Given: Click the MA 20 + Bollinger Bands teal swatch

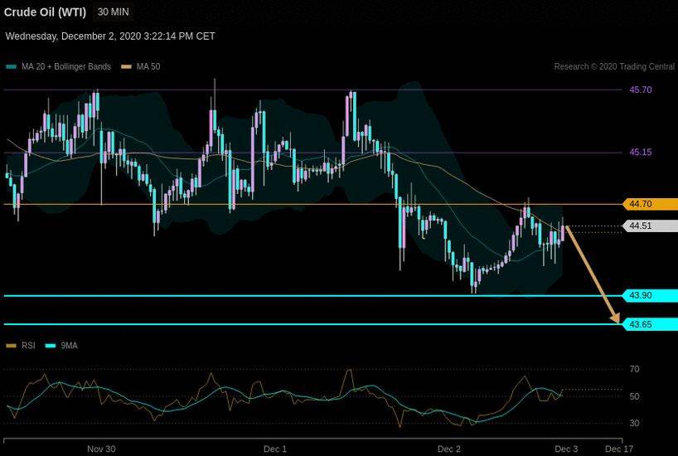Looking at the screenshot, I should (x=12, y=67).
